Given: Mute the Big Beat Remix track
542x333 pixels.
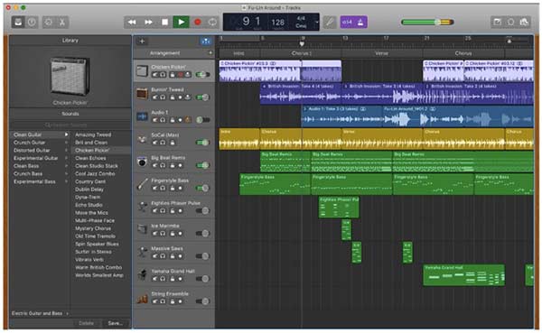Looking at the screenshot, I should (155, 165).
